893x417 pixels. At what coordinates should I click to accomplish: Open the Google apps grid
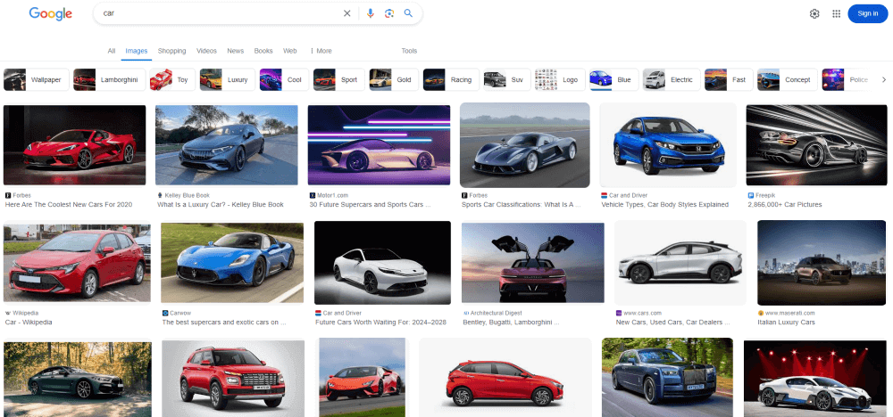[836, 13]
